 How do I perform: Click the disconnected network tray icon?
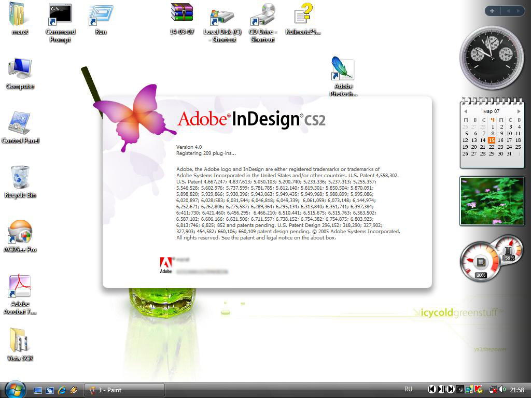click(x=493, y=390)
